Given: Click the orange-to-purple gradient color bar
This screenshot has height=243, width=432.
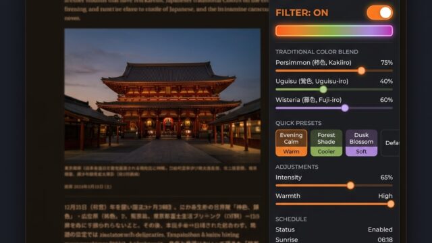Looking at the screenshot, I should pyautogui.click(x=334, y=31).
